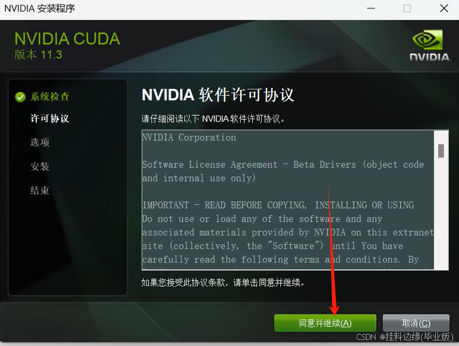Click the disabled maximize window button

pos(407,8)
